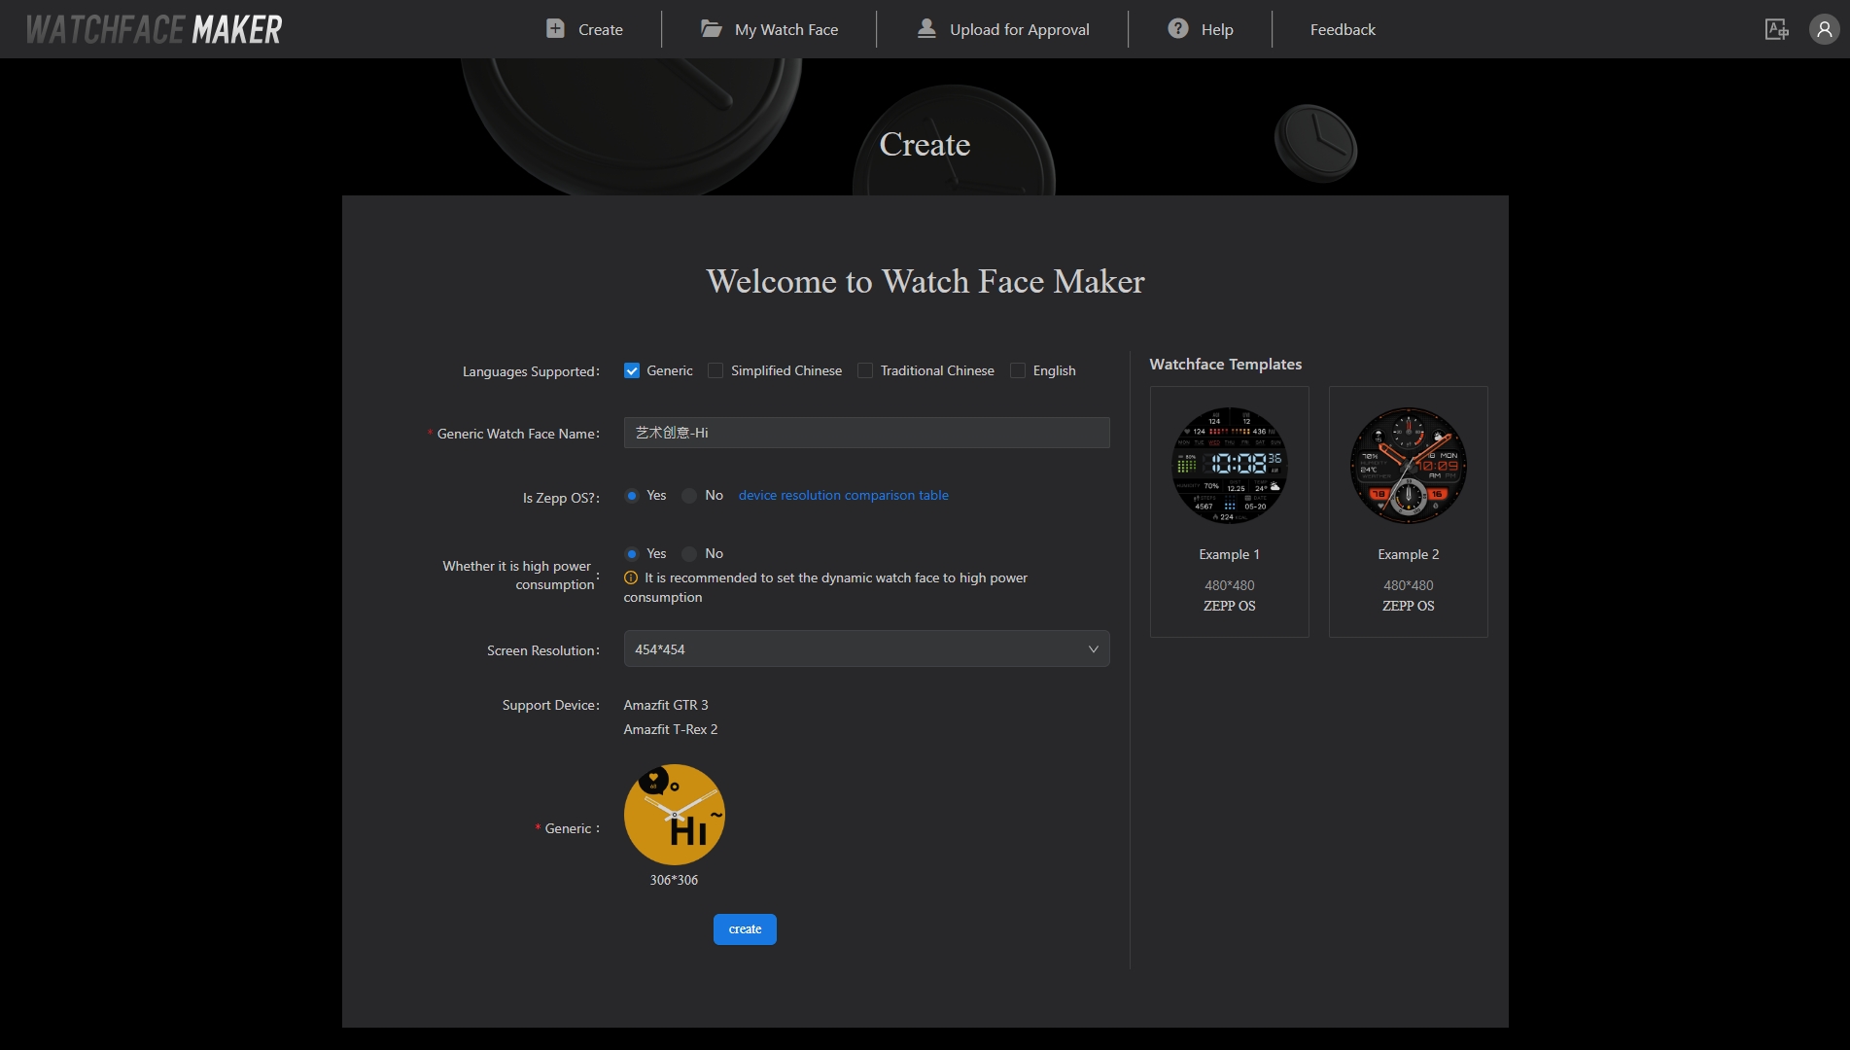1850x1050 pixels.
Task: Click the Watchface Maker logo
Action: pyautogui.click(x=152, y=28)
